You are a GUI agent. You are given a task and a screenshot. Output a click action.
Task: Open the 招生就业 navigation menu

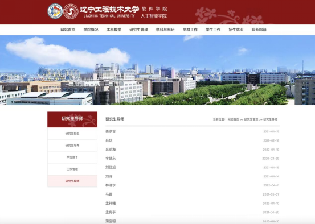tap(236, 30)
